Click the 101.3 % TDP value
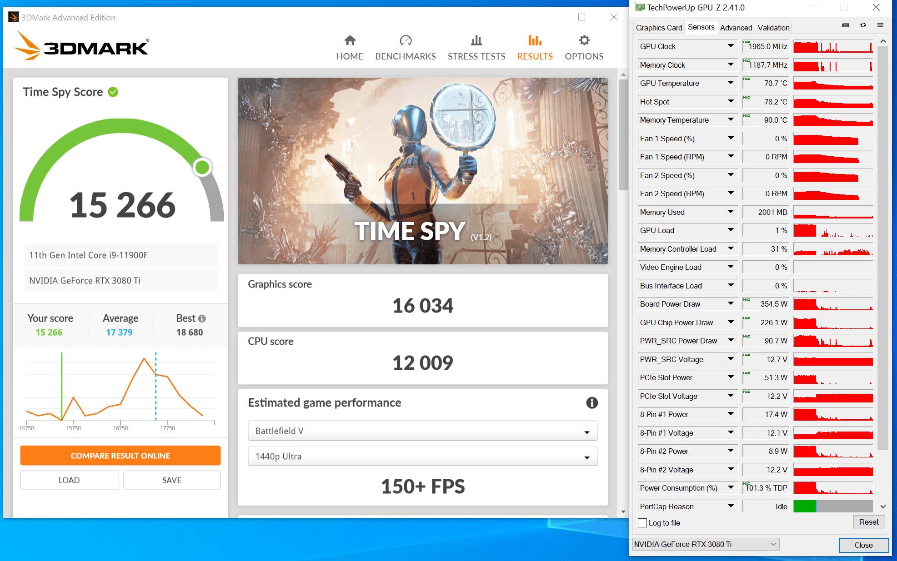This screenshot has height=561, width=897. (765, 488)
